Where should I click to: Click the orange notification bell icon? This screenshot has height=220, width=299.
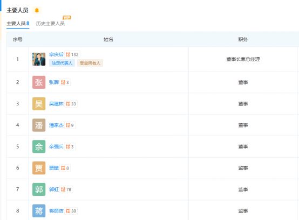(x=37, y=10)
